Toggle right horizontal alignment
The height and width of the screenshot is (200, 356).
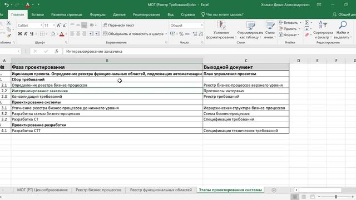click(x=84, y=34)
